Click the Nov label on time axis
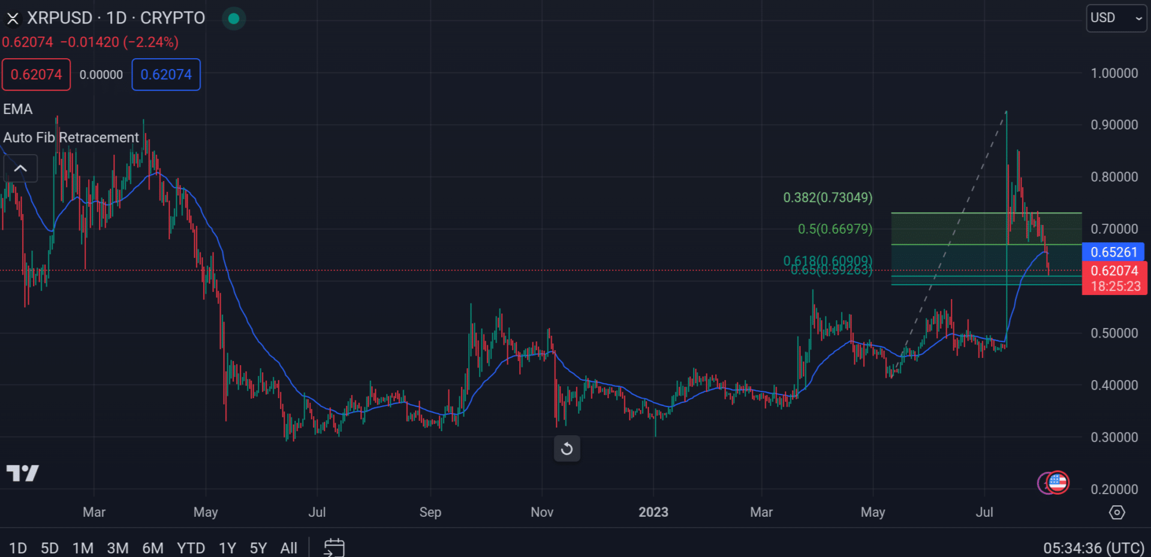Screen dimensions: 1151x557 542,512
